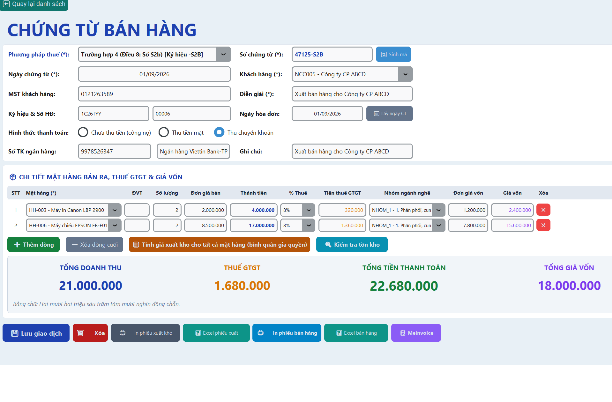Click red delete icon for row HH-003
612x402 pixels.
tap(543, 210)
